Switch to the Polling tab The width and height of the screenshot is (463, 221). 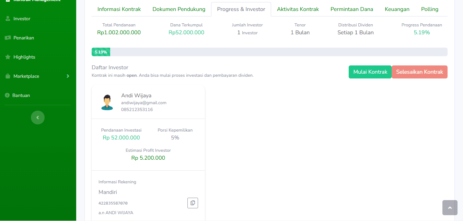(429, 9)
